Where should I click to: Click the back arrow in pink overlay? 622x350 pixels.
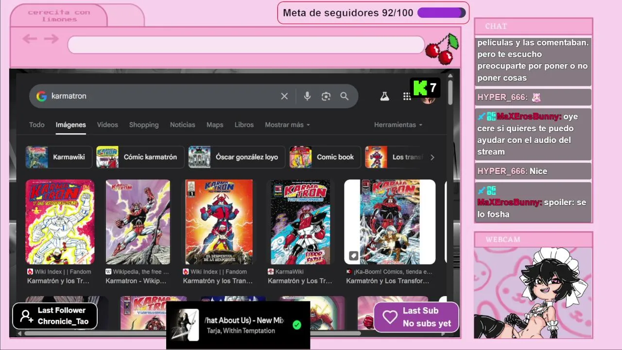pos(30,39)
